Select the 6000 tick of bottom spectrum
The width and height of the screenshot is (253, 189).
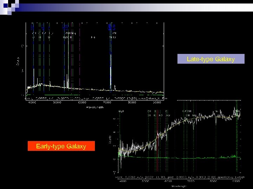(168, 181)
